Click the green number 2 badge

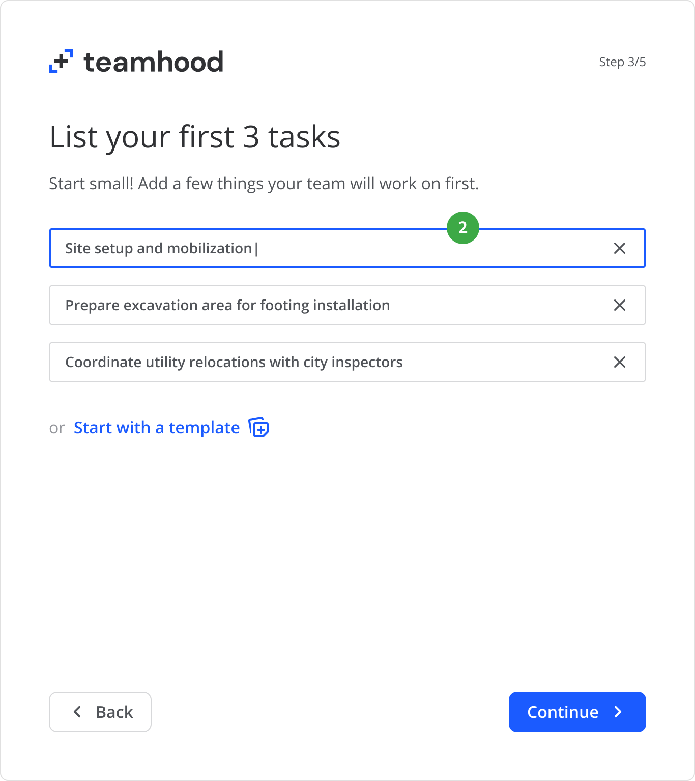click(x=462, y=228)
